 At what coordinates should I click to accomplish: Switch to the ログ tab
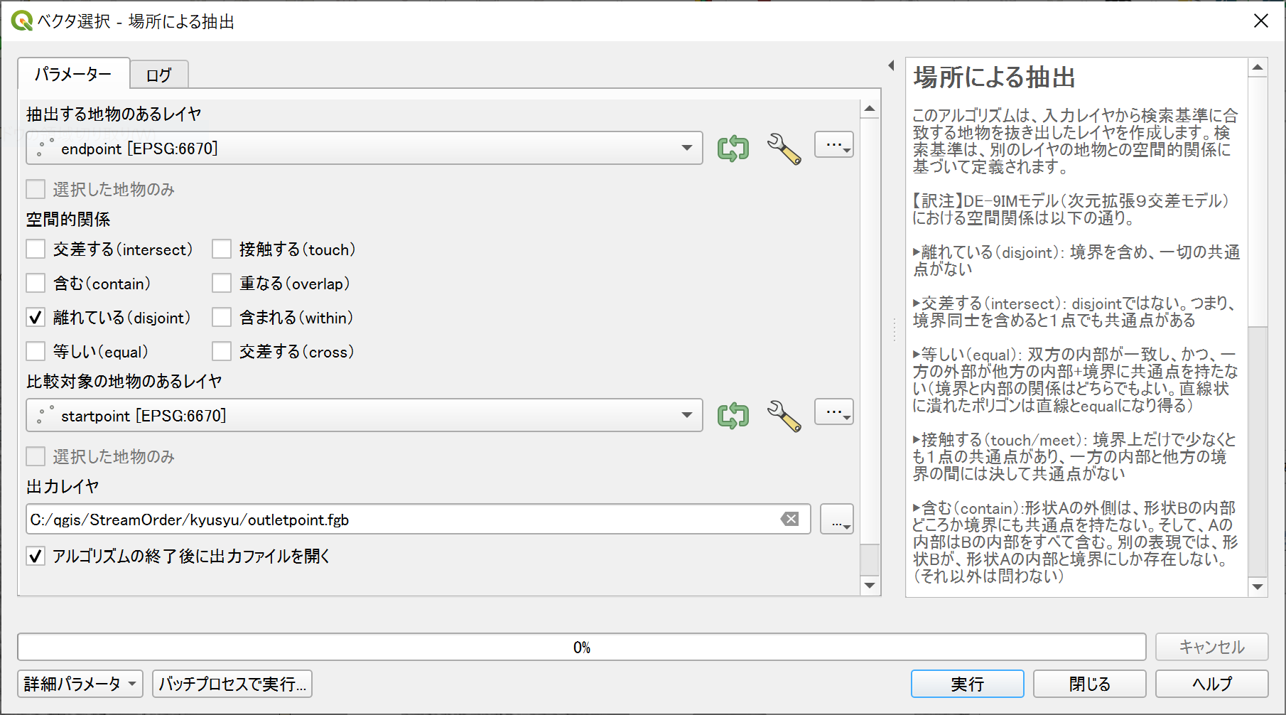159,75
